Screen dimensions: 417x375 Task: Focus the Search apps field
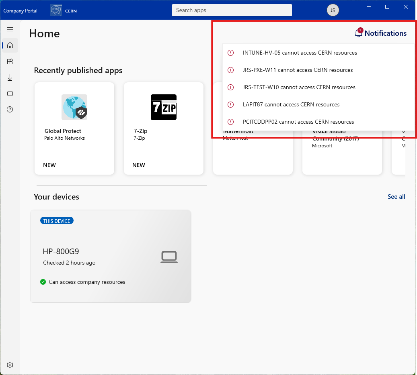click(x=232, y=10)
